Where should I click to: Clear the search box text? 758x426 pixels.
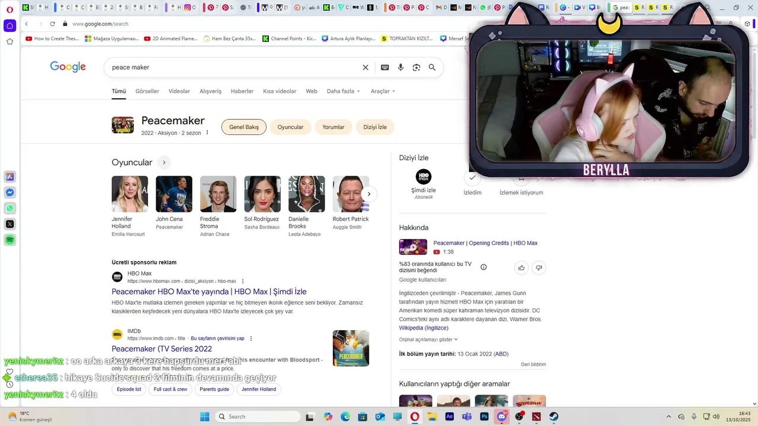(365, 67)
